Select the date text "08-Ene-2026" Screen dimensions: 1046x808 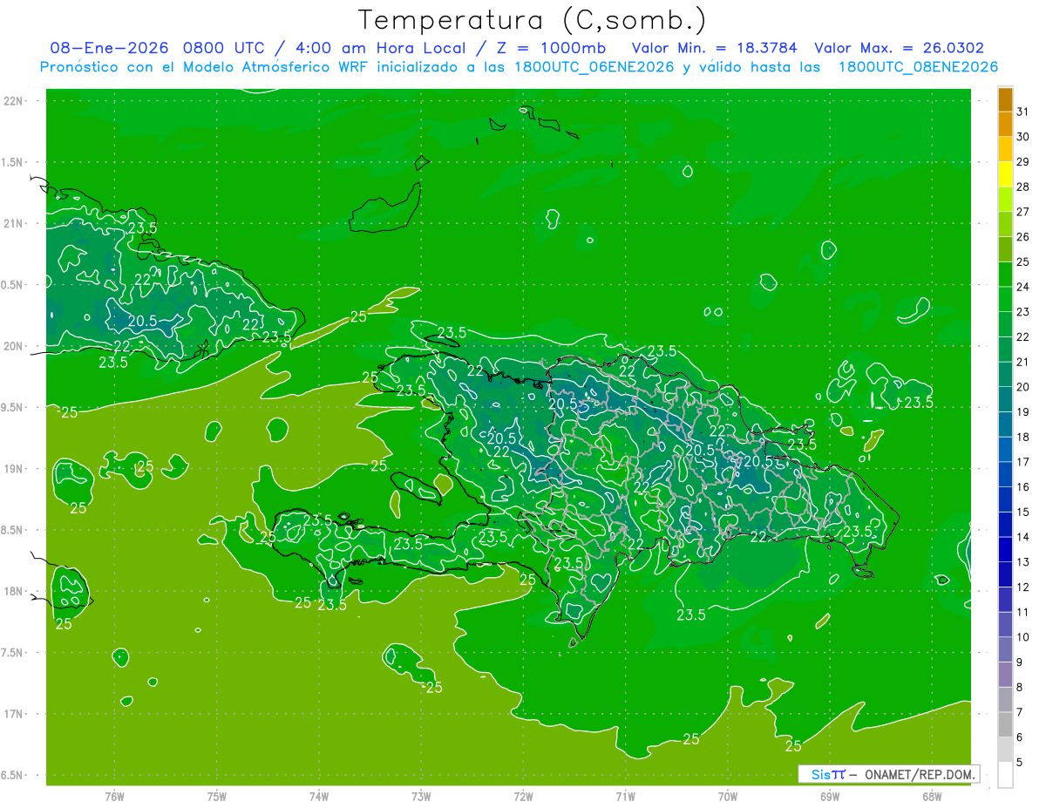109,48
